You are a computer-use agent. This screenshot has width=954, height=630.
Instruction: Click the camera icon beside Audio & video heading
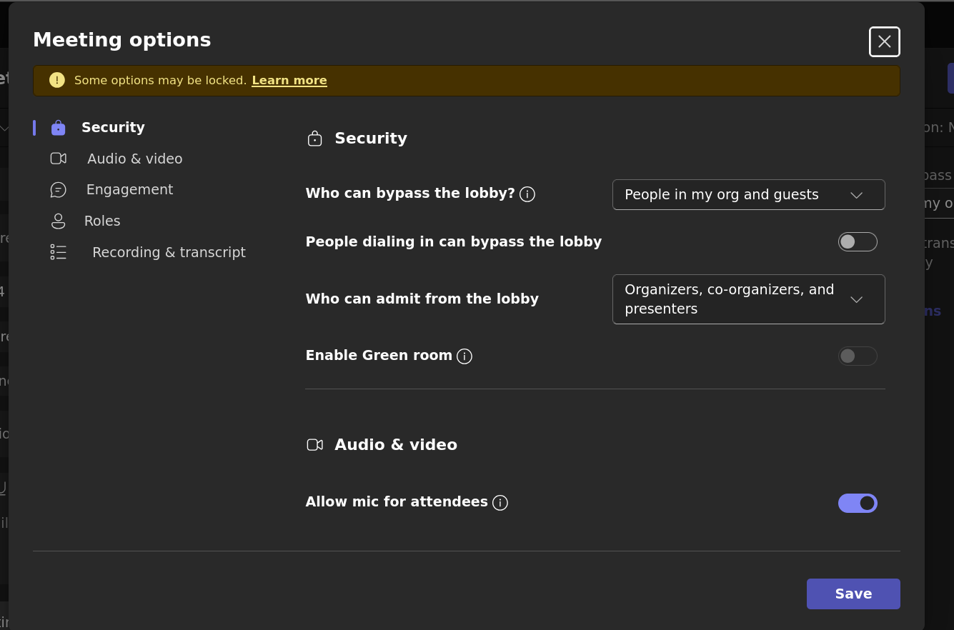point(314,445)
